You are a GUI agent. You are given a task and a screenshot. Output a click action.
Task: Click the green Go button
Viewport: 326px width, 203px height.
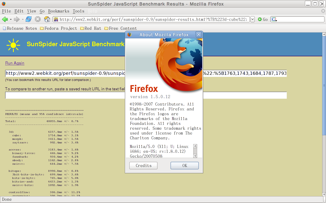tap(263, 19)
